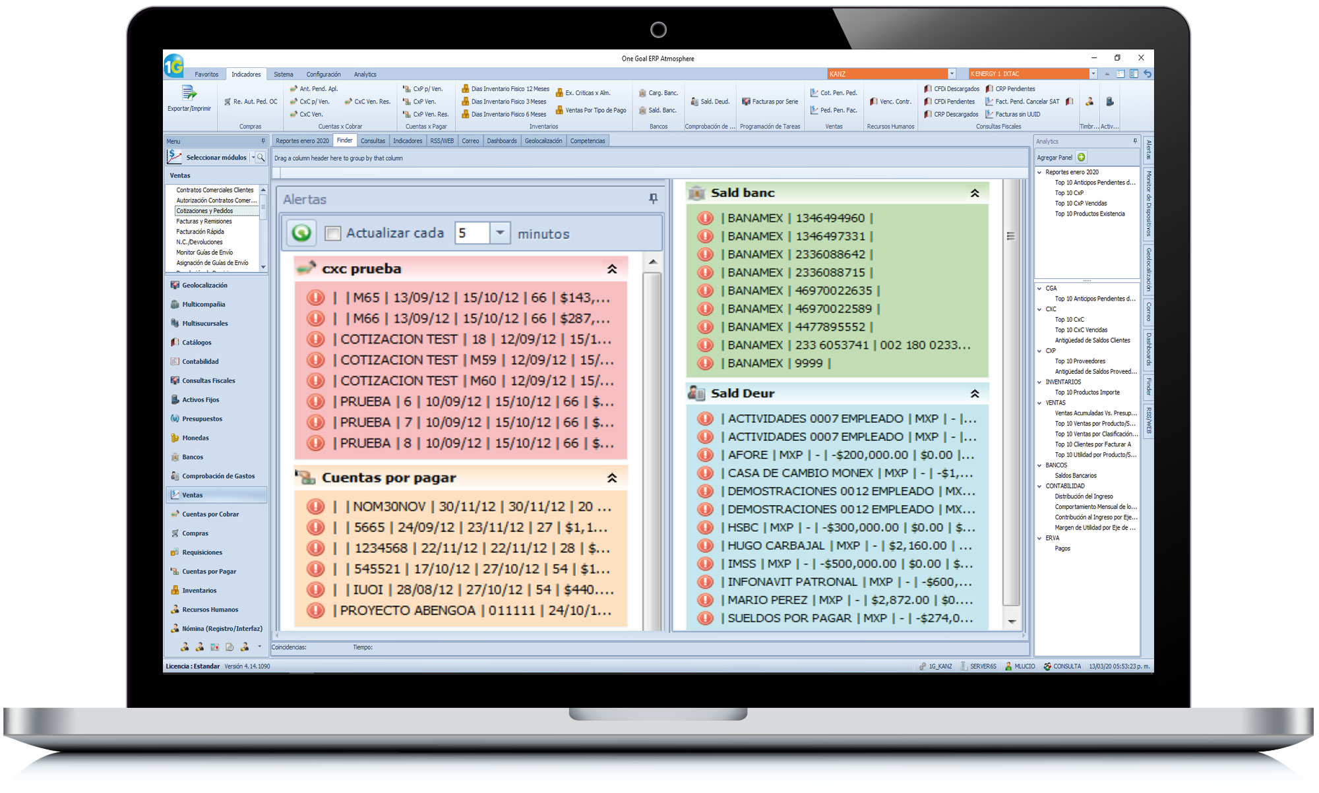The height and width of the screenshot is (793, 1319).
Task: Open the KANZ company dropdown
Action: [952, 74]
